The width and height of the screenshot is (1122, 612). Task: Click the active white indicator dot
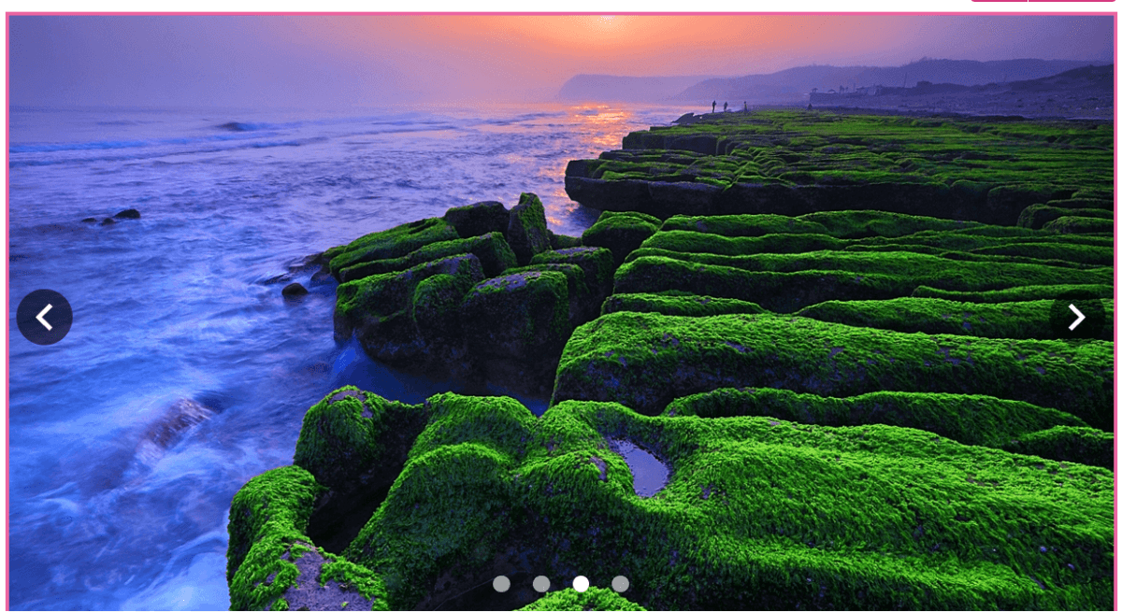[581, 584]
